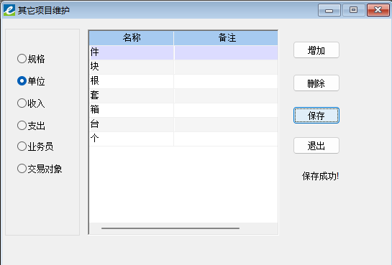
Task: Click the 名称 column header
Action: [x=132, y=38]
